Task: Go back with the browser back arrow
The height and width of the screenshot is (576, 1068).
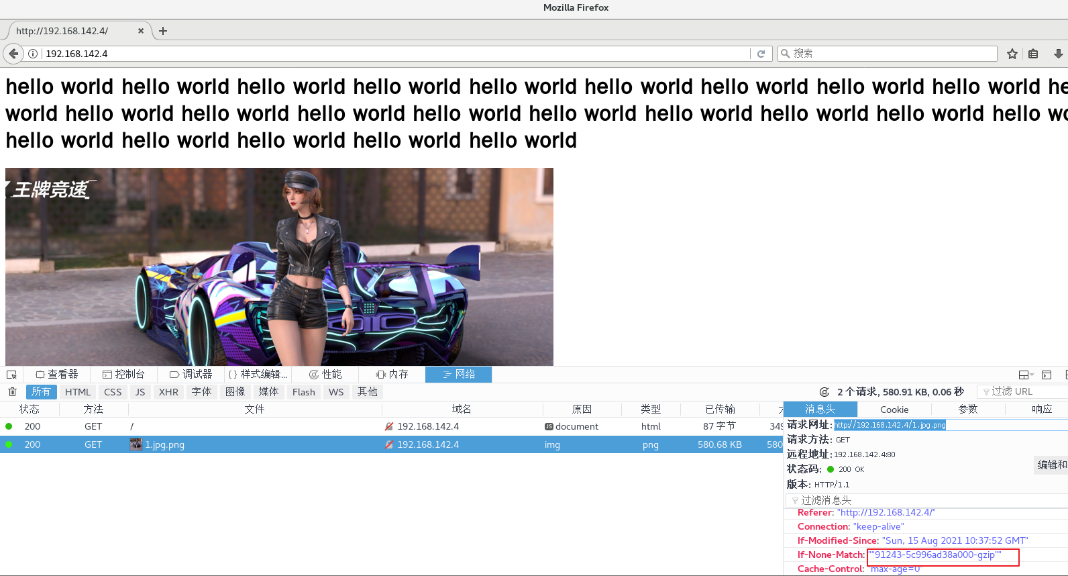Action: 13,54
